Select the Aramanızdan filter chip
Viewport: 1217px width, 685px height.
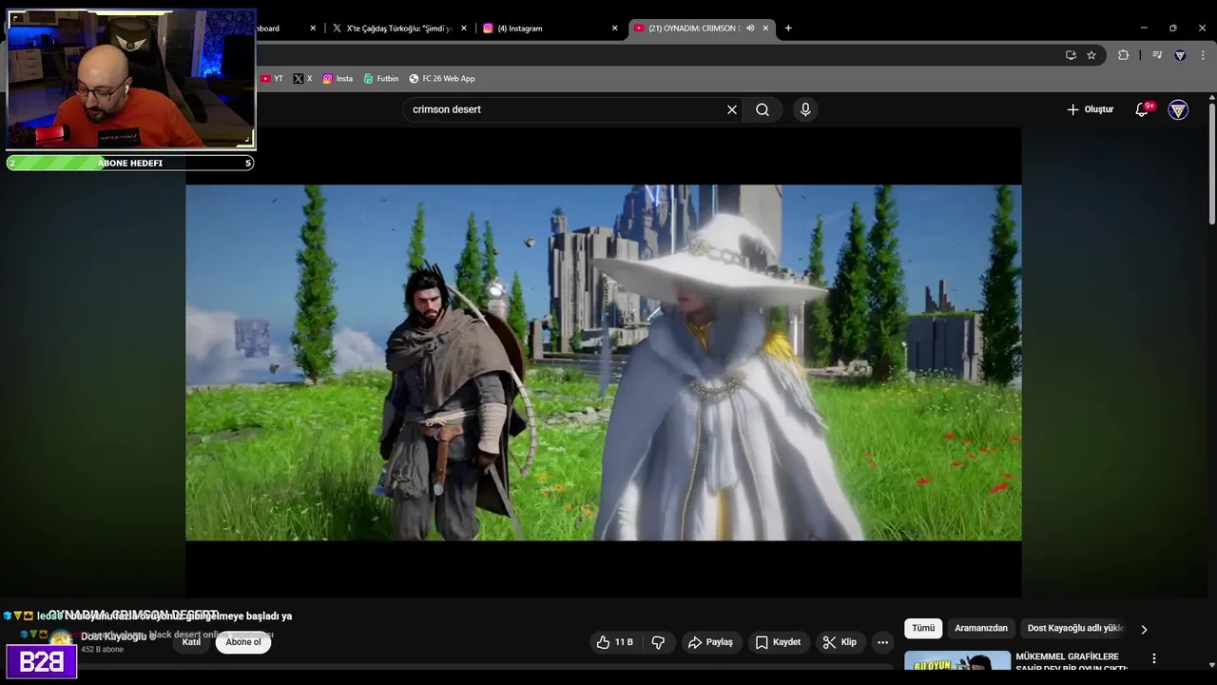(981, 628)
